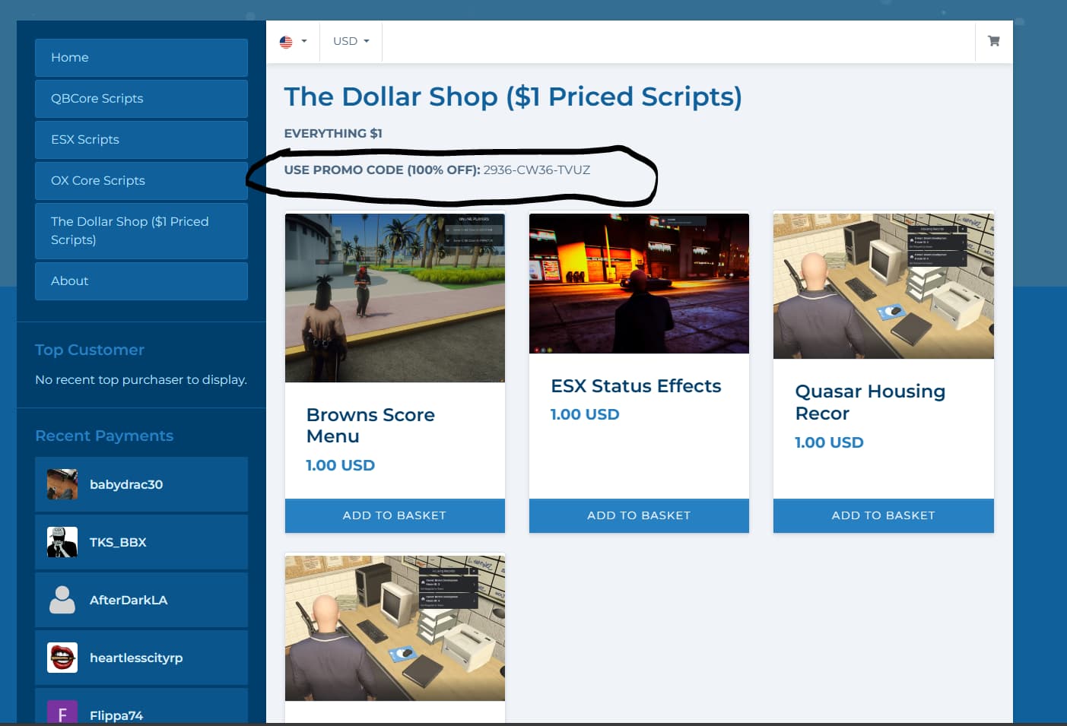Go to Home in sidebar
Screen dimensions: 1067x726
[x=141, y=58]
